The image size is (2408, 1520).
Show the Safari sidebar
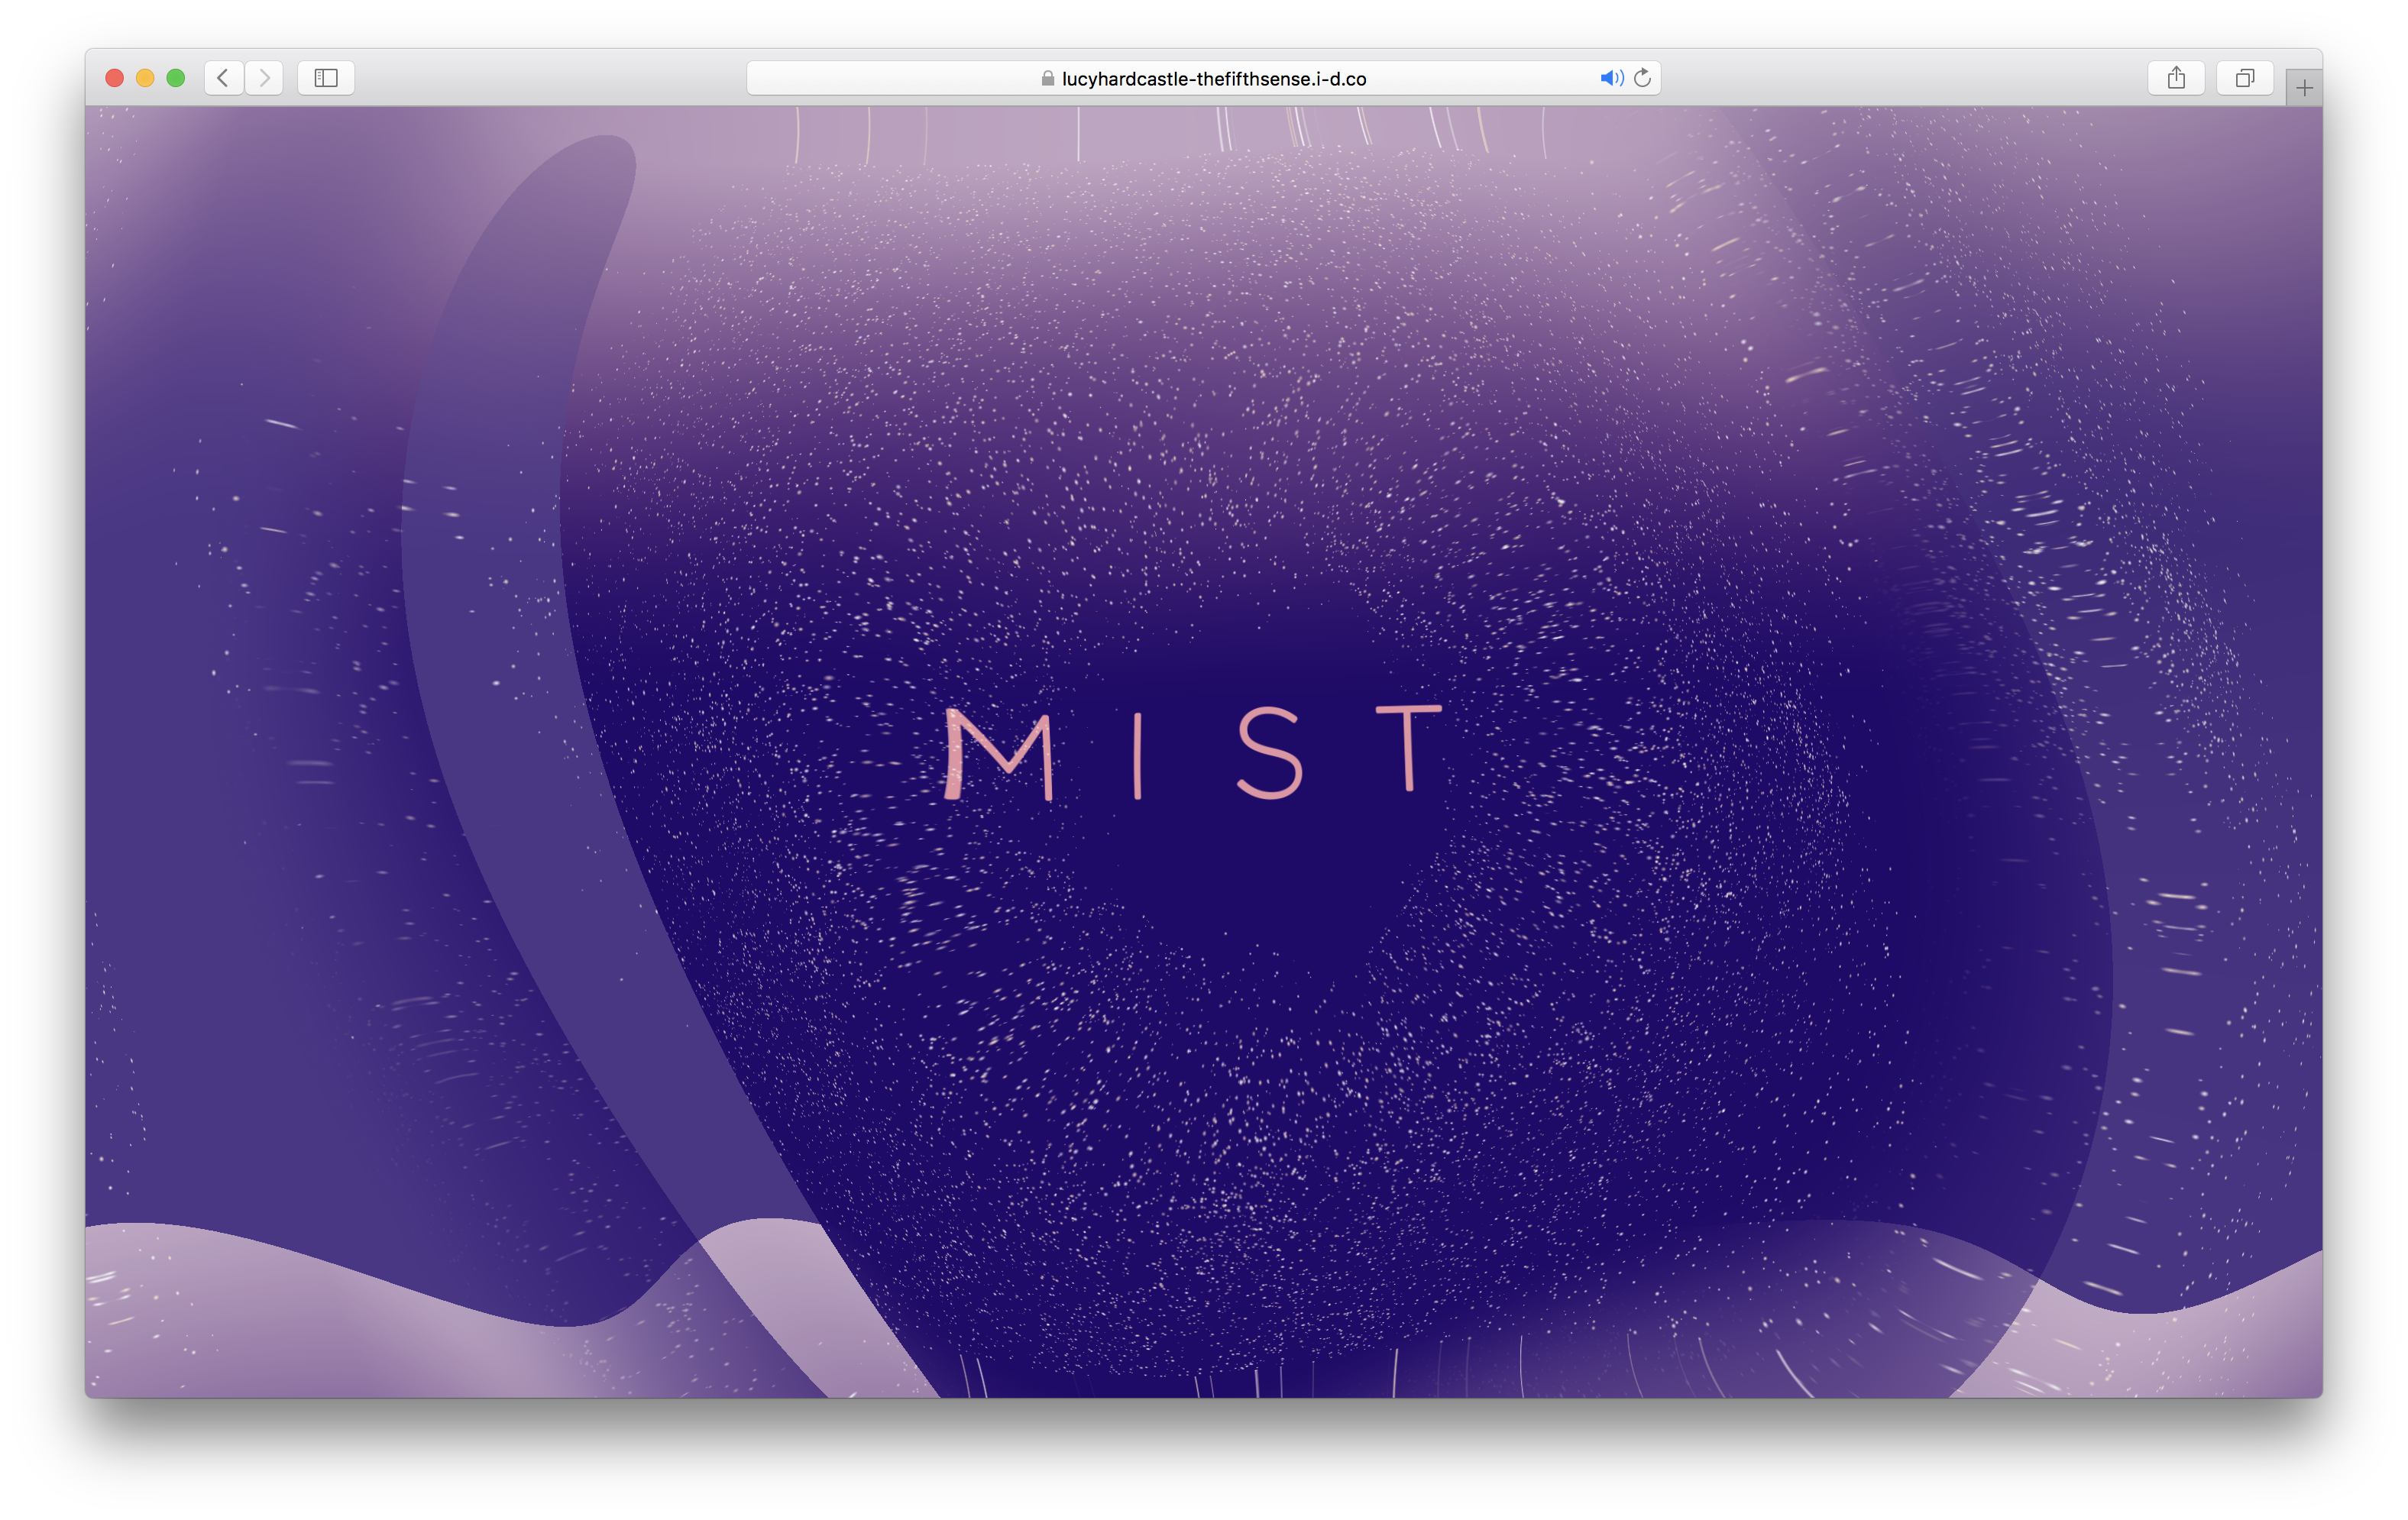coord(326,78)
